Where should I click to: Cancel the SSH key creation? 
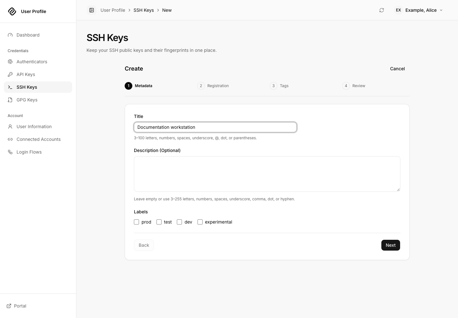coord(397,69)
